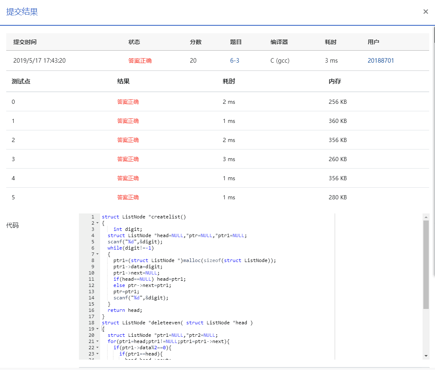The height and width of the screenshot is (370, 435).
Task: Collapse the if-block fold at line 22
Action: 97,348
